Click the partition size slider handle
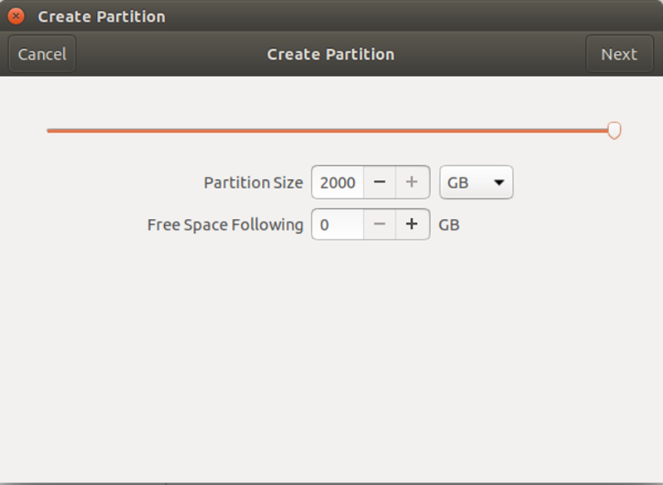 614,130
